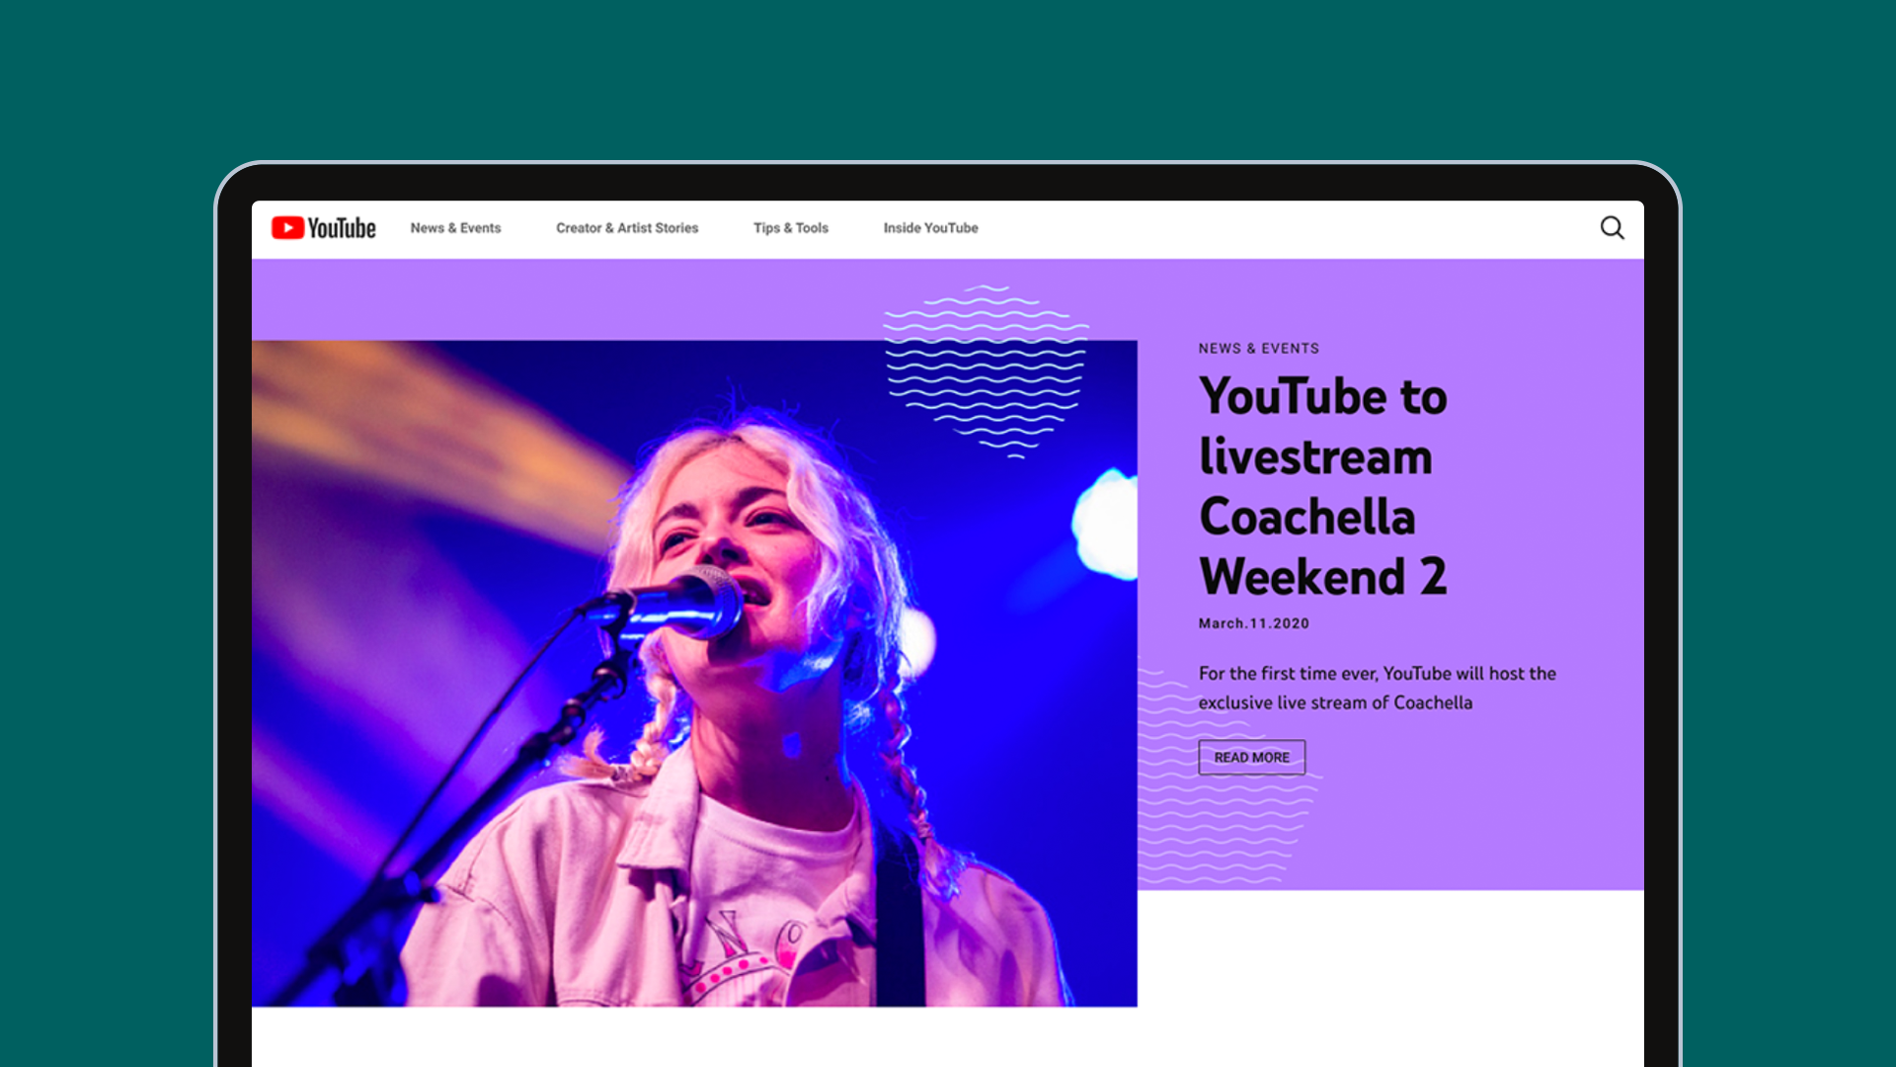The width and height of the screenshot is (1896, 1067).
Task: Click the microphone in the hero photo
Action: (681, 603)
